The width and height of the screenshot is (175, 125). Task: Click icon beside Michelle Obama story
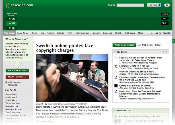(x=116, y=72)
